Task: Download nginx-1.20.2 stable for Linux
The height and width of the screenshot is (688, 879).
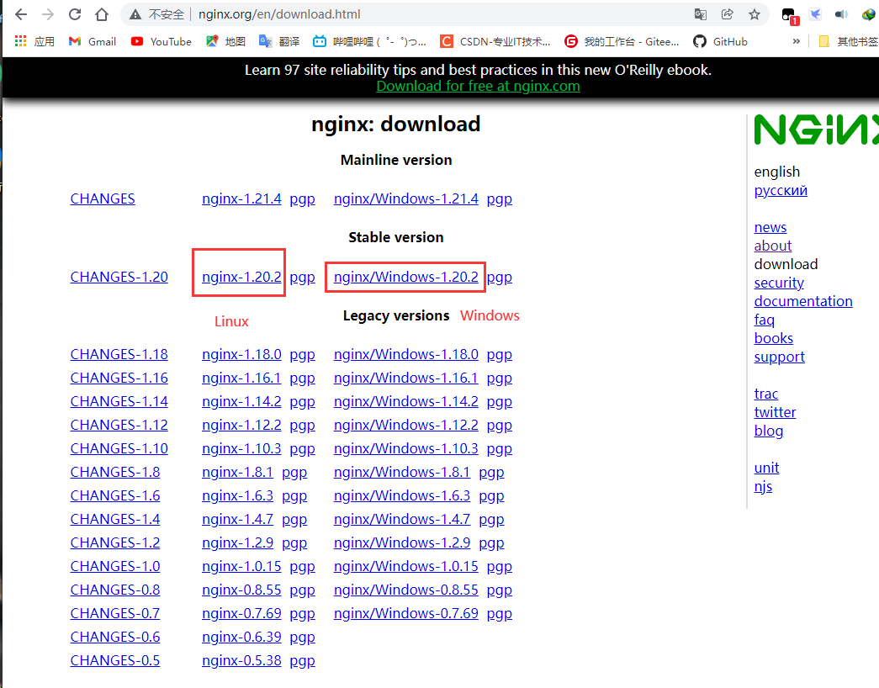Action: pos(241,277)
